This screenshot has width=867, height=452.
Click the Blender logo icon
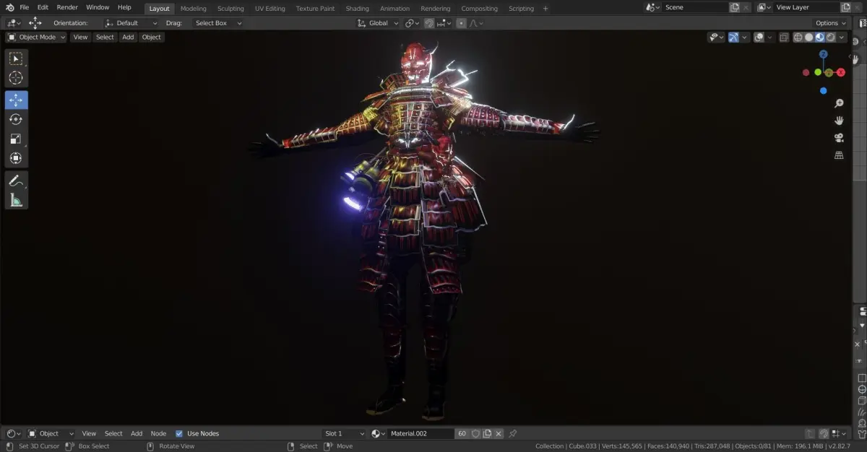pyautogui.click(x=9, y=7)
